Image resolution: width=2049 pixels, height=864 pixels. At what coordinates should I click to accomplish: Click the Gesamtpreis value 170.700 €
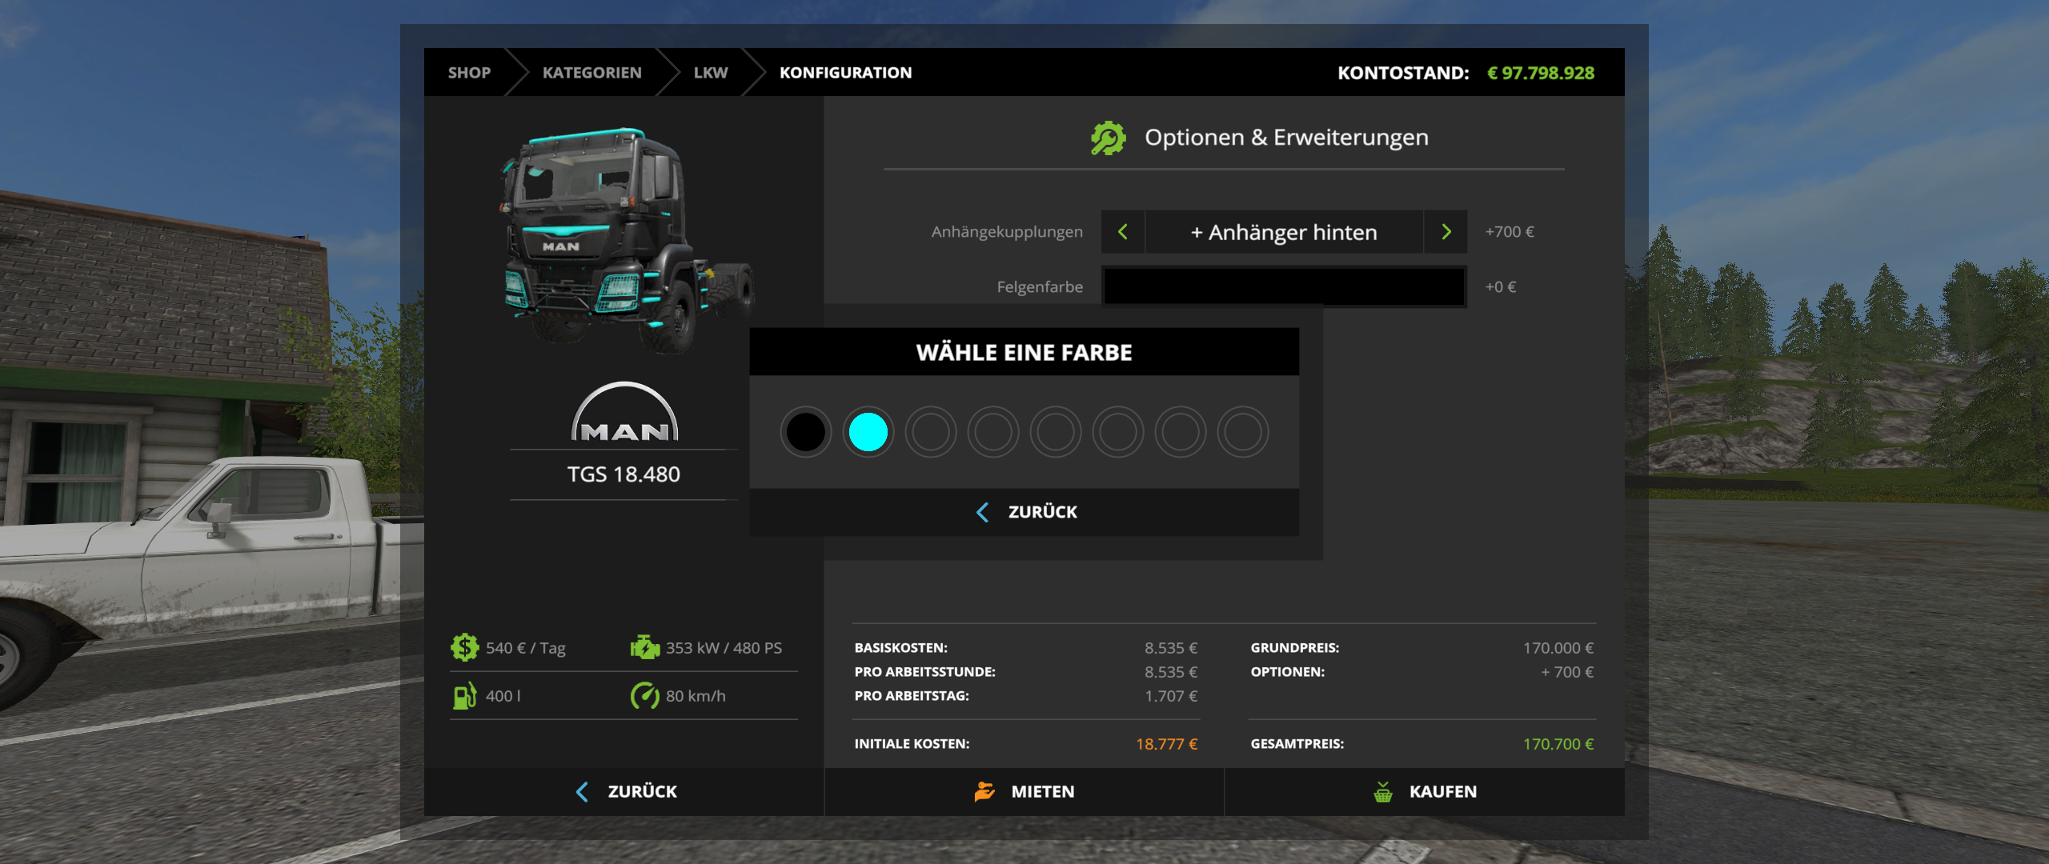(x=1558, y=744)
